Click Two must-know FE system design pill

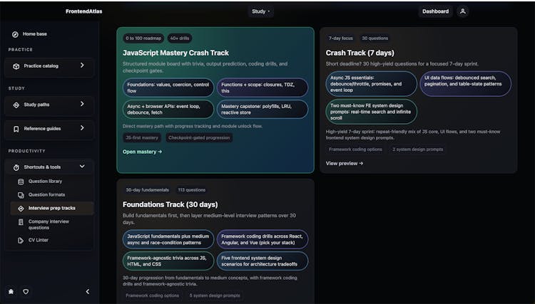(x=371, y=112)
